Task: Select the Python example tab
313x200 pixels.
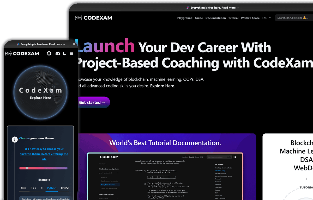Action: [x=52, y=188]
